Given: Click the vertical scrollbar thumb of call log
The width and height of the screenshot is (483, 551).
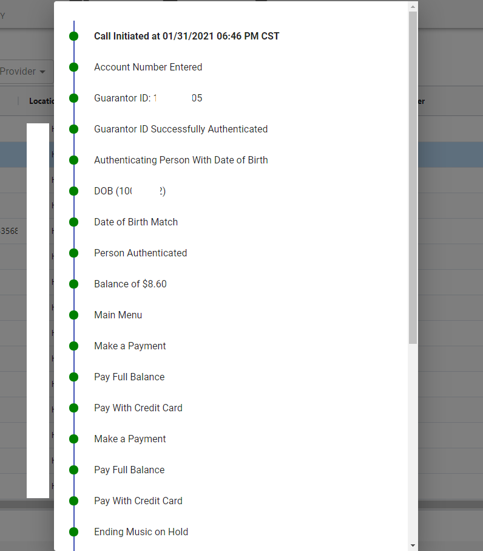Looking at the screenshot, I should coord(413,176).
